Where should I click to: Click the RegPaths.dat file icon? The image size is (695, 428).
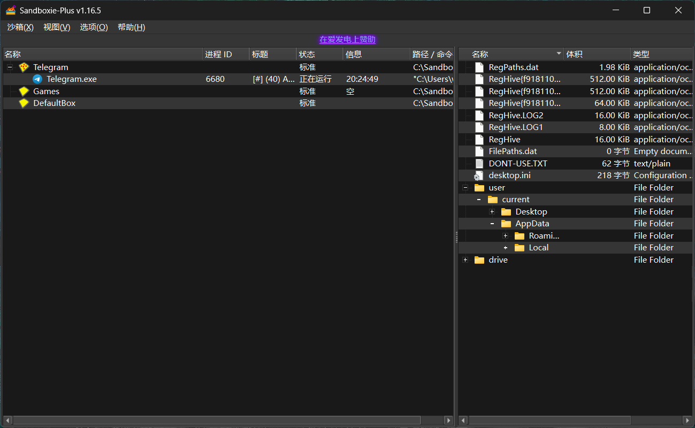[x=479, y=67]
